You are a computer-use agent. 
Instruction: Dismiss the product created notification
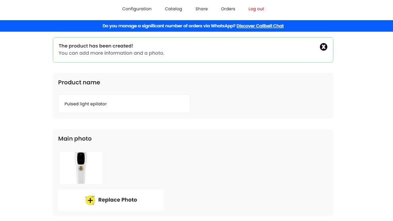tap(324, 47)
